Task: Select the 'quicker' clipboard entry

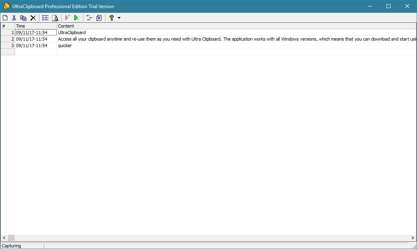Action: point(65,45)
